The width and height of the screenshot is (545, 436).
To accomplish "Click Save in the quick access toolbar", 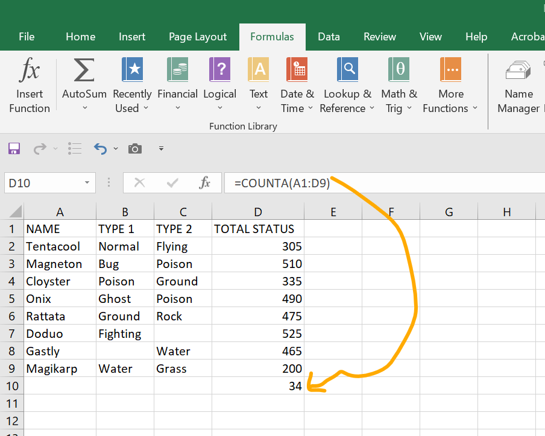I will pos(13,148).
